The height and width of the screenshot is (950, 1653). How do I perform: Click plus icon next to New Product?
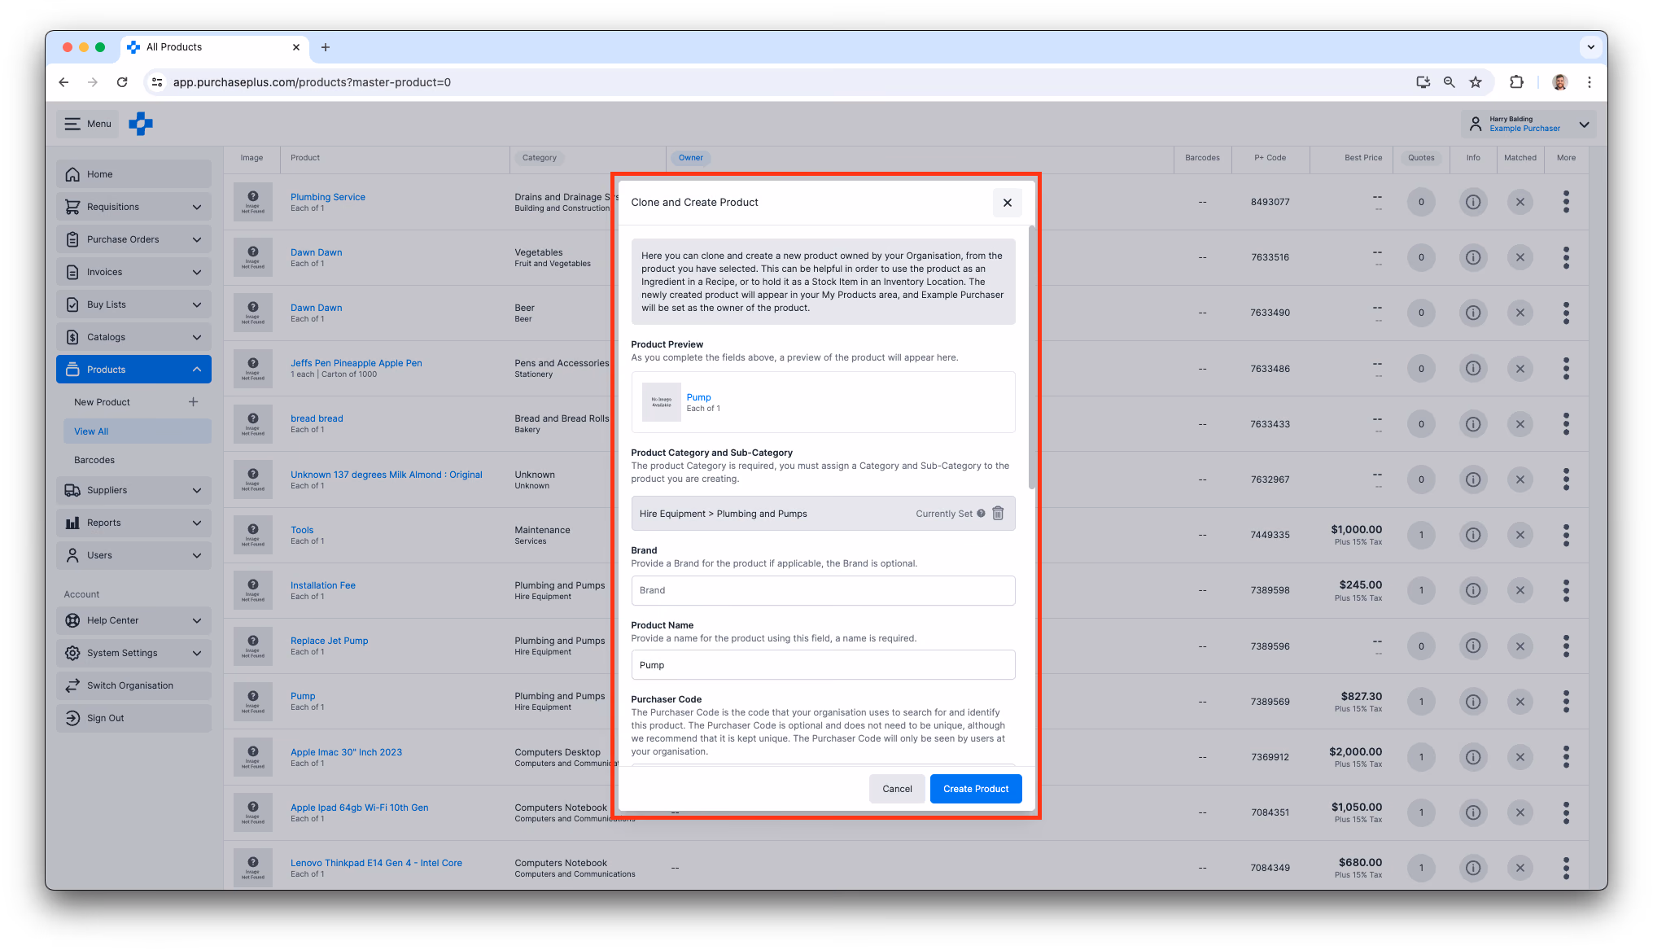click(x=193, y=402)
